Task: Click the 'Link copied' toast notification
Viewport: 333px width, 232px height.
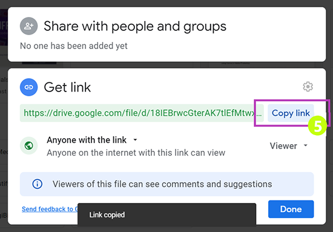Action: (166, 215)
